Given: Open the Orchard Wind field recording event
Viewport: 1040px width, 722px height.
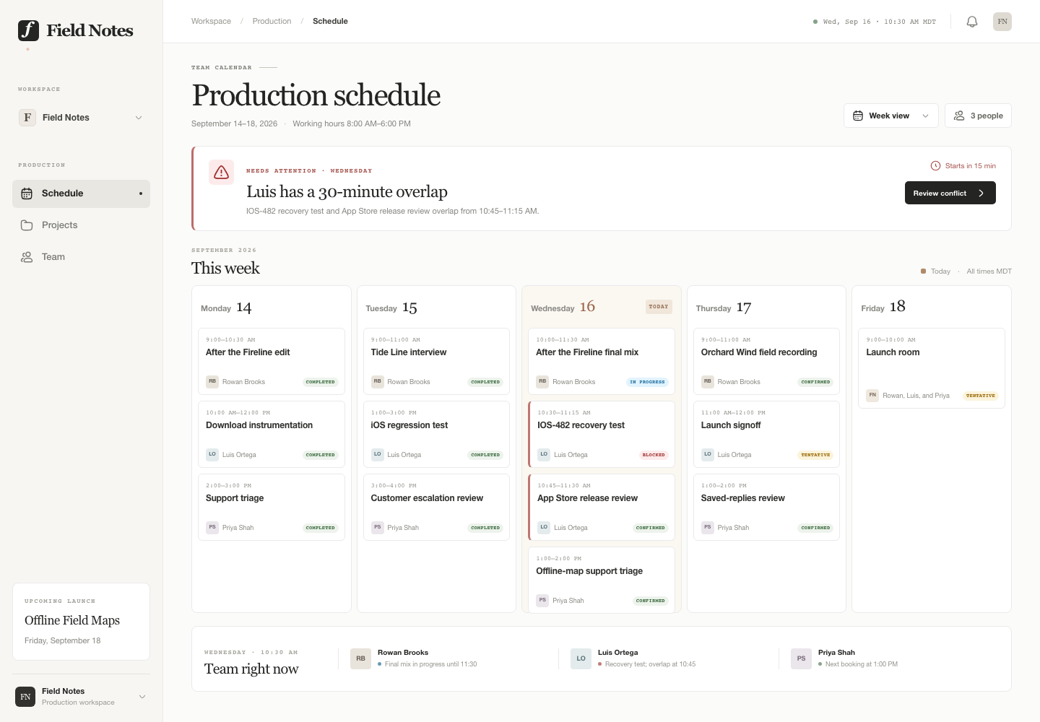Looking at the screenshot, I should click(766, 361).
